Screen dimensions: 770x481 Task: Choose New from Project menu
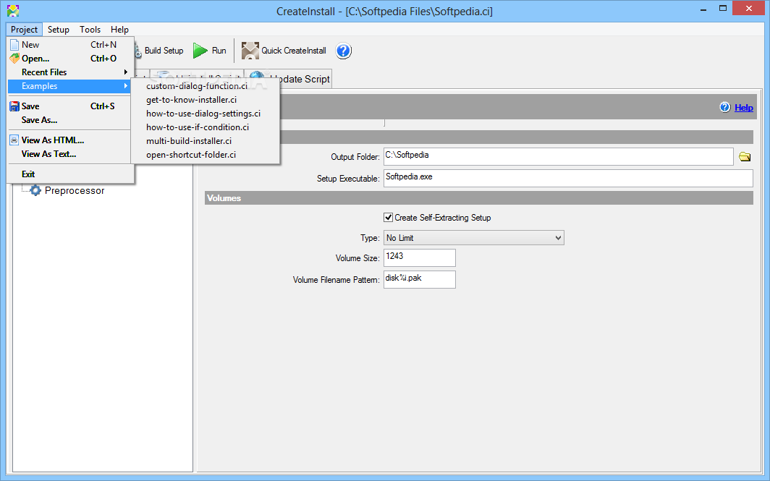click(x=69, y=45)
